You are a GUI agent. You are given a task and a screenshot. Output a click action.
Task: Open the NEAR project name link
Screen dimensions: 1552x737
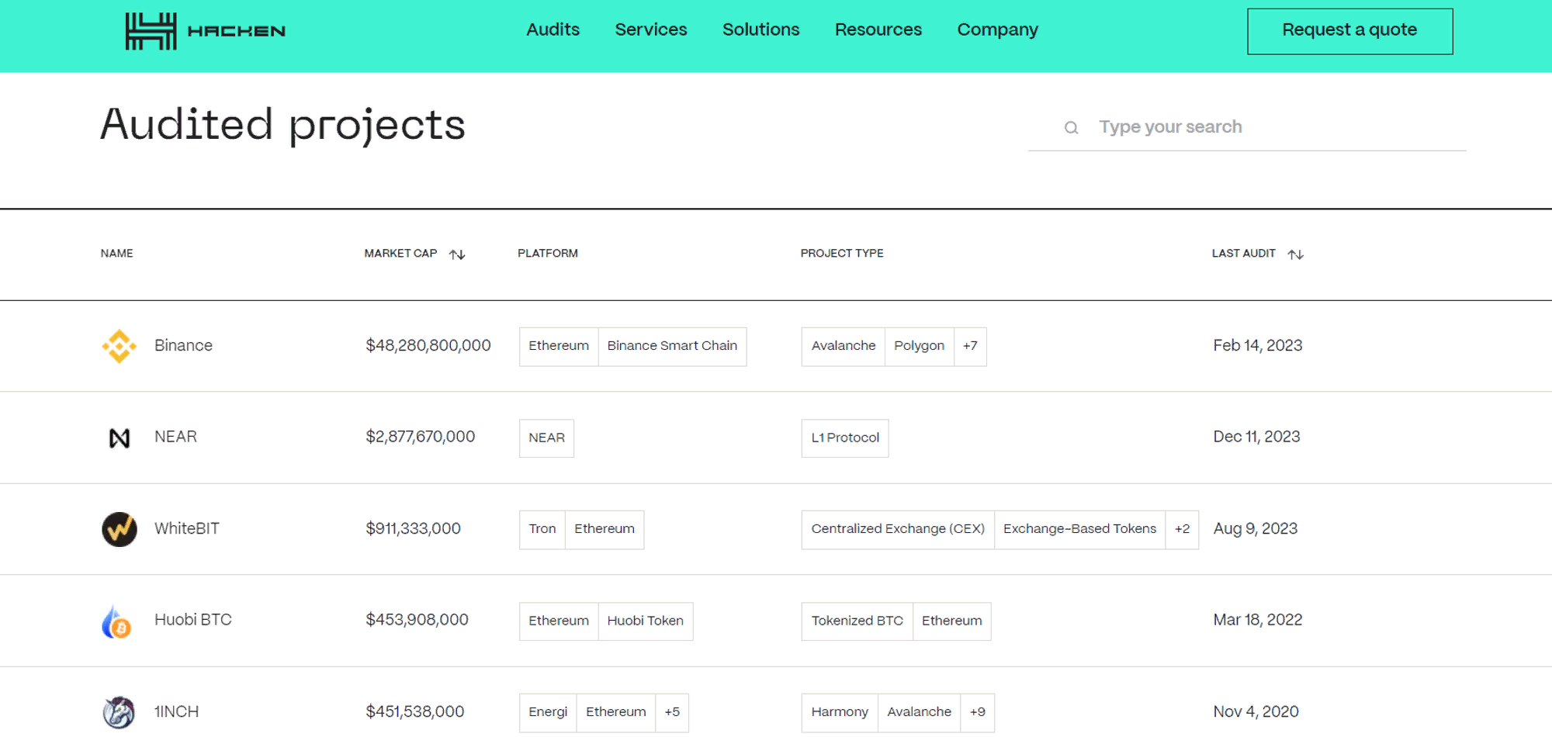175,437
